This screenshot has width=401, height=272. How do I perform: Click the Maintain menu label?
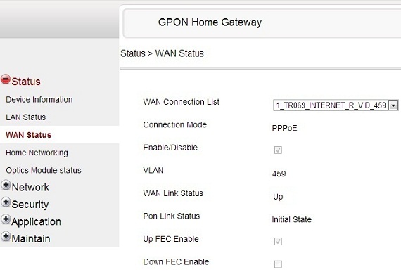[31, 238]
